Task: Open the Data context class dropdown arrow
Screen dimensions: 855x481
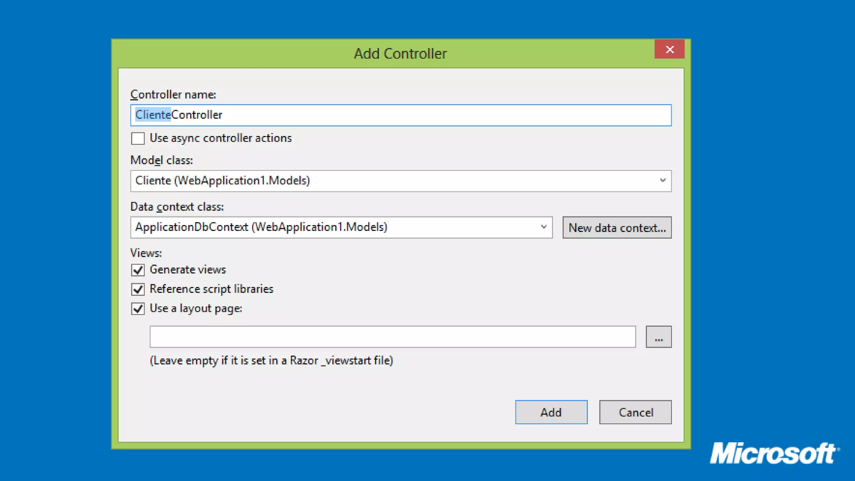Action: click(x=544, y=227)
